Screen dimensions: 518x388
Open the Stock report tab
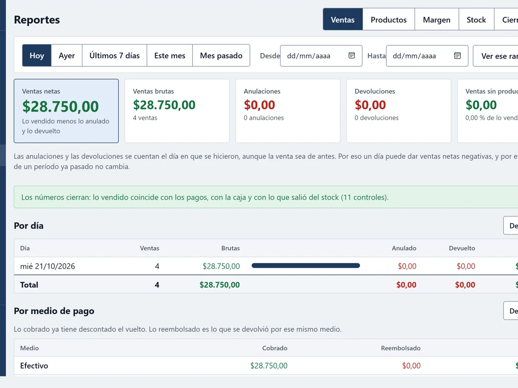tap(476, 19)
